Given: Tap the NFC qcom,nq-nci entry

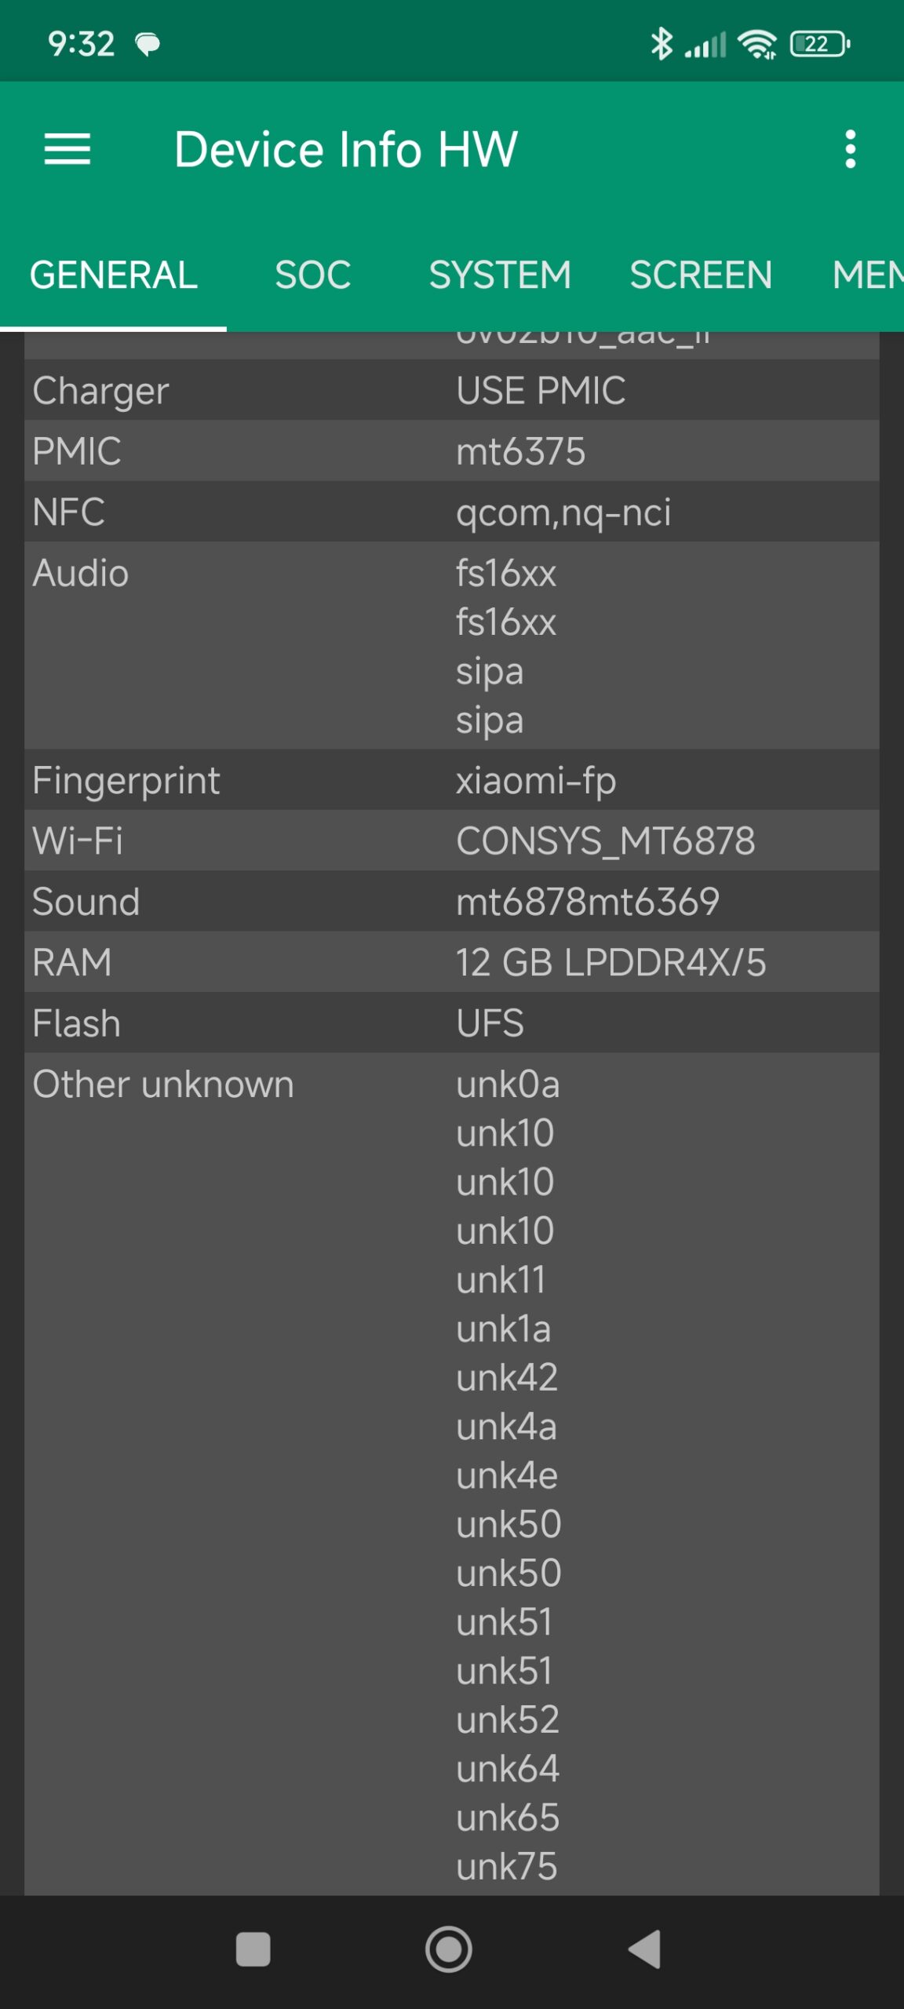Looking at the screenshot, I should [x=451, y=512].
